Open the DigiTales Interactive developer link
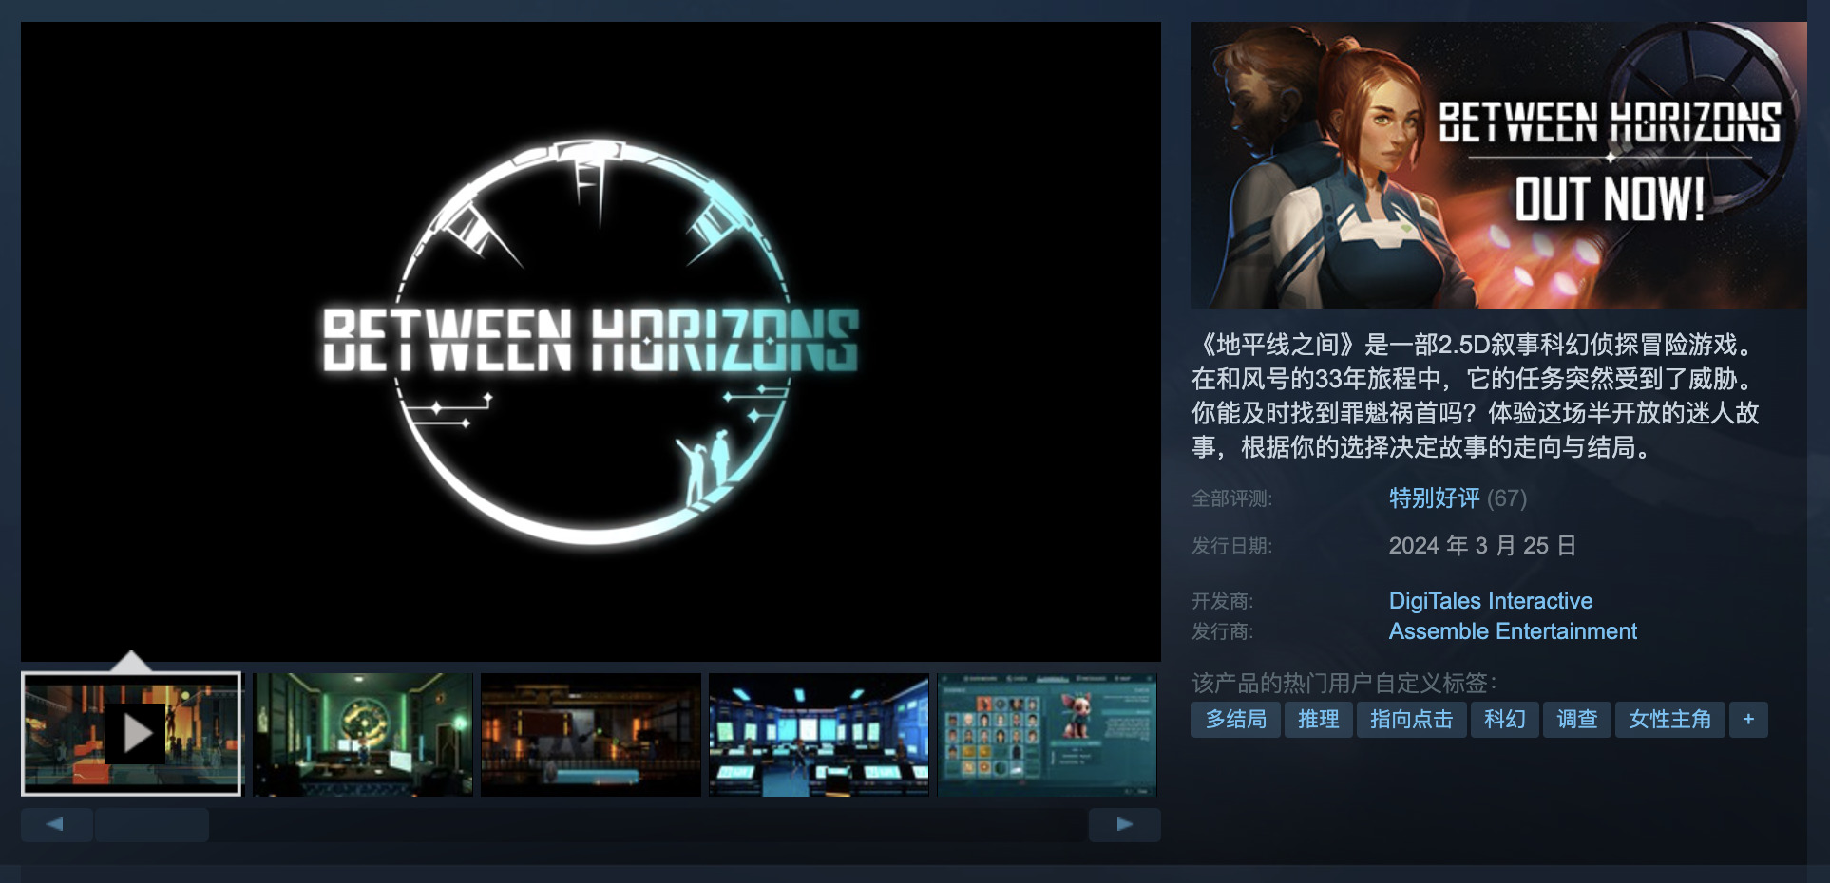Viewport: 1830px width, 883px height. (x=1490, y=601)
